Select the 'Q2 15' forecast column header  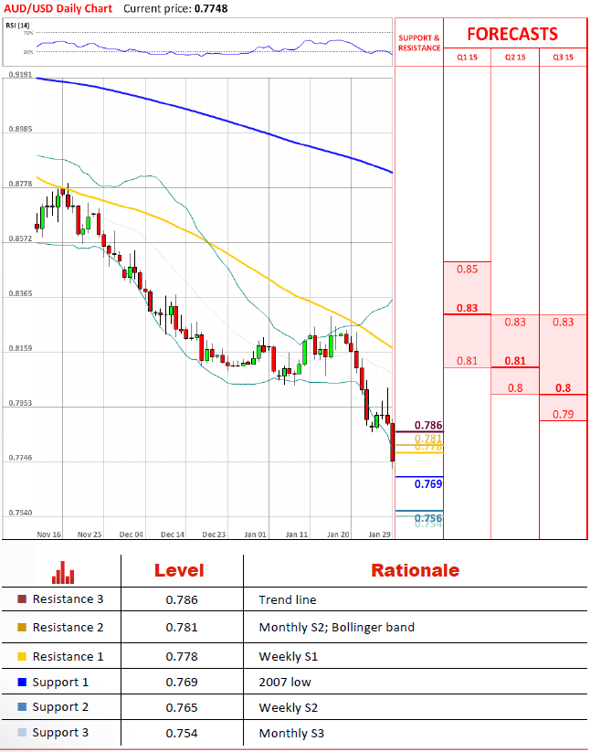(x=515, y=57)
